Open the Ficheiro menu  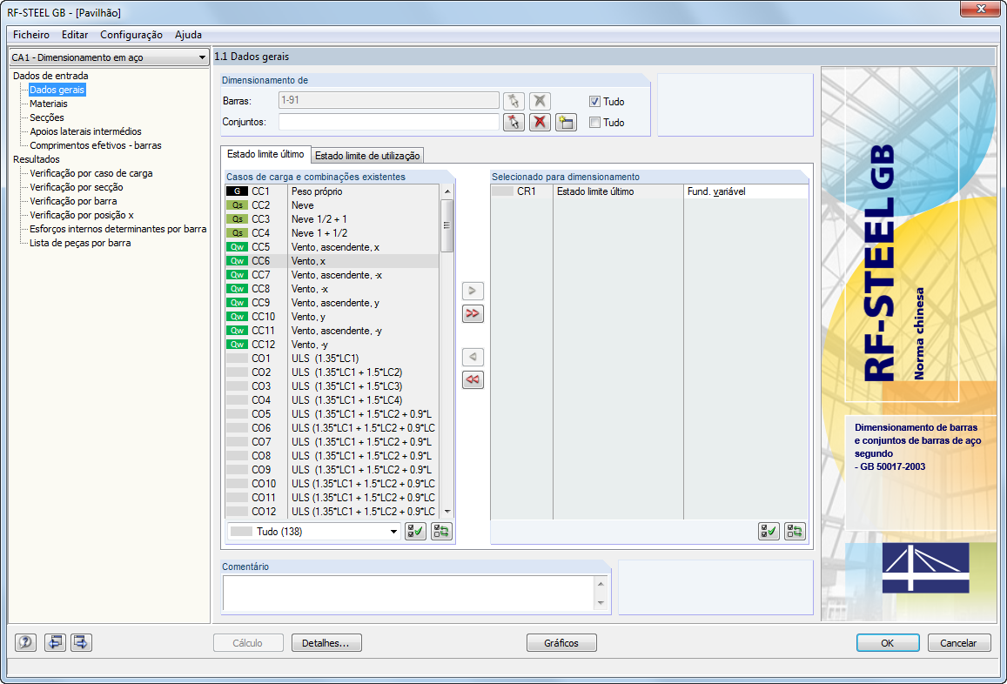pyautogui.click(x=30, y=35)
